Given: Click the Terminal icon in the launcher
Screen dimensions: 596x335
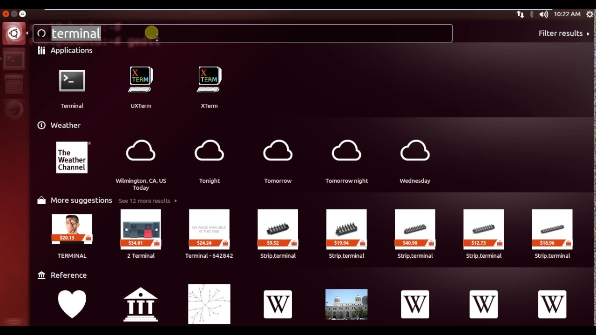Looking at the screenshot, I should pos(14,60).
